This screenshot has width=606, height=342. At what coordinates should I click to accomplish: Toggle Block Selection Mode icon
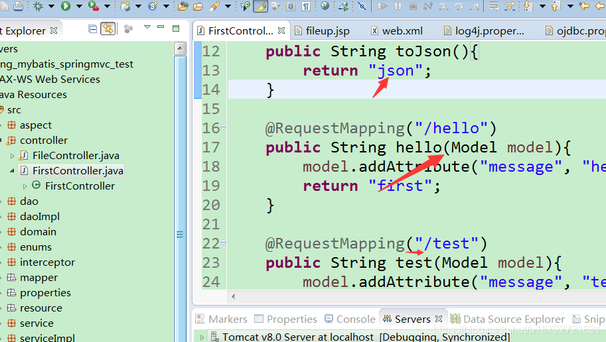coord(291,6)
